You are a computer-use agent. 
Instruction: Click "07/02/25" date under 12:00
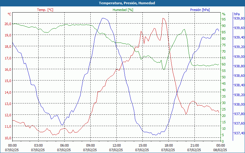pos(116,150)
